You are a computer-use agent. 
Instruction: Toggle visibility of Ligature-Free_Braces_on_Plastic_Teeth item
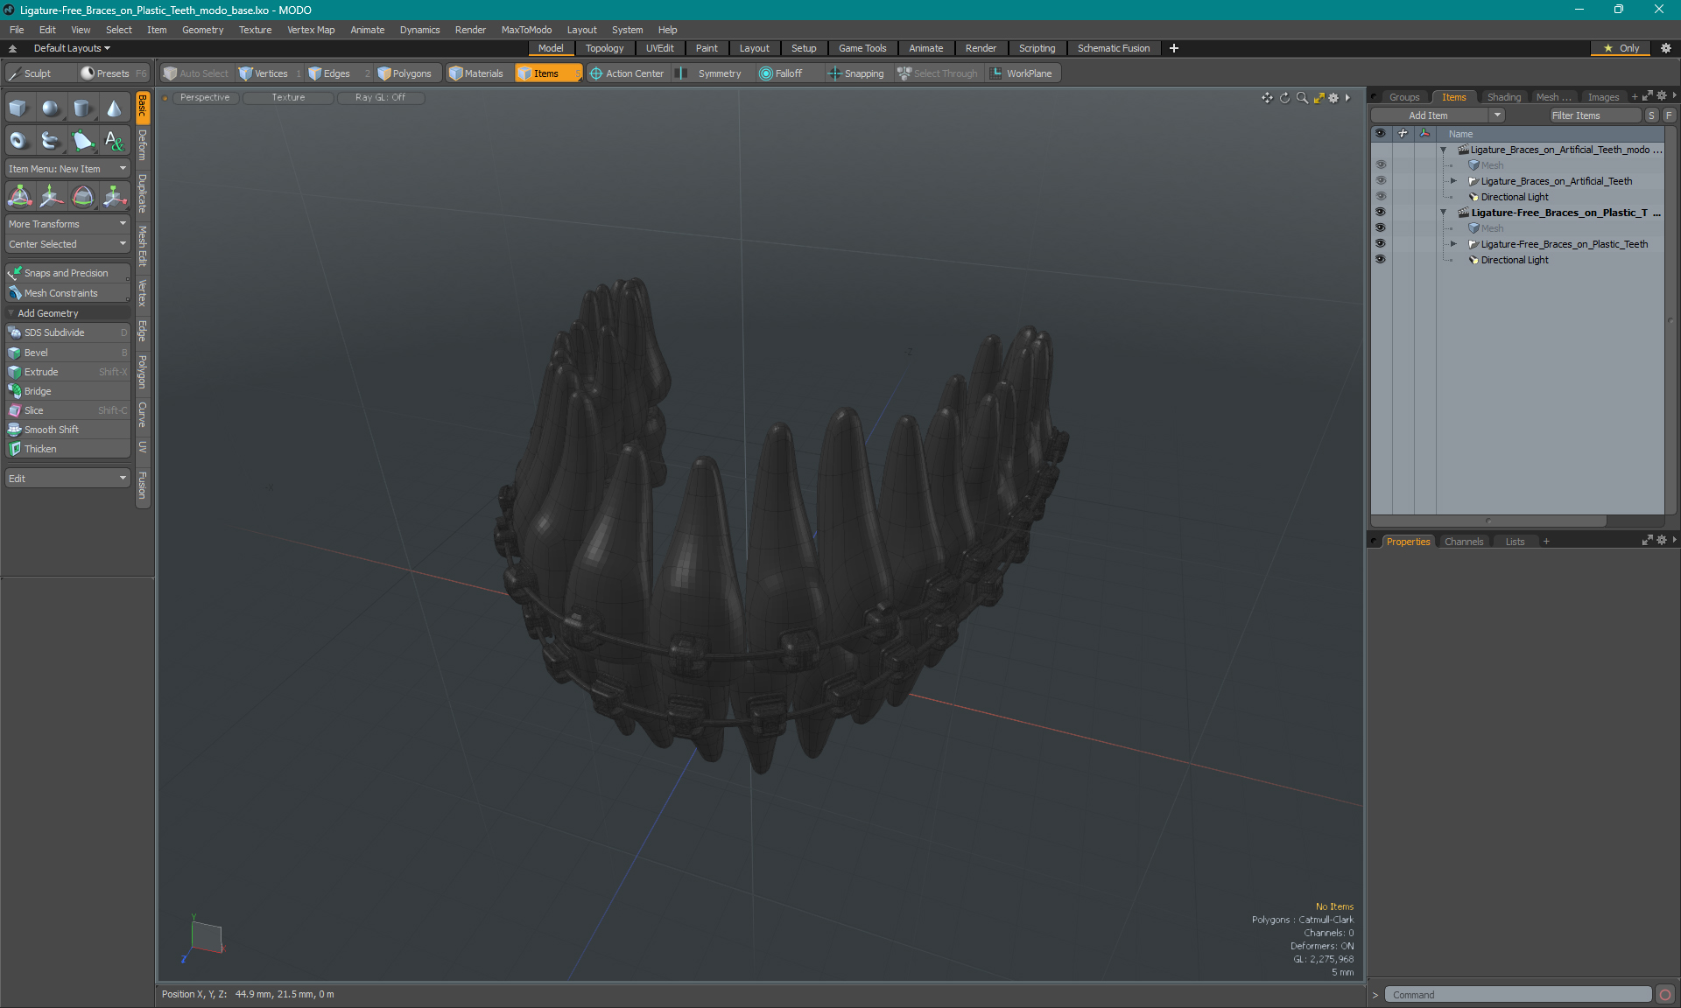pyautogui.click(x=1380, y=244)
